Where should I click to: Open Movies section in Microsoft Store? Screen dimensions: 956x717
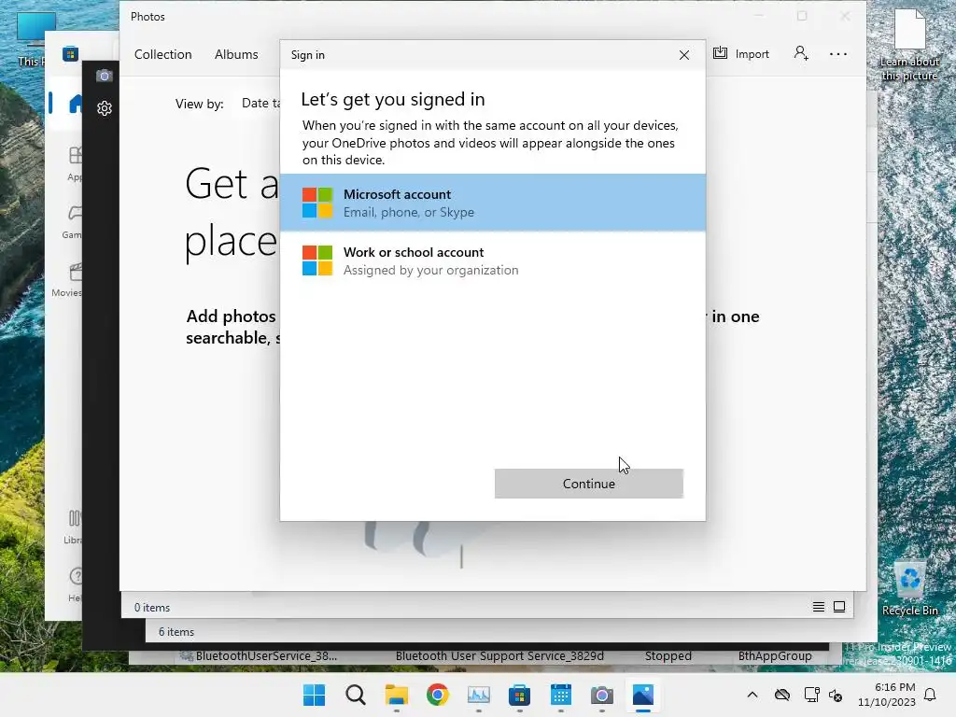67,280
